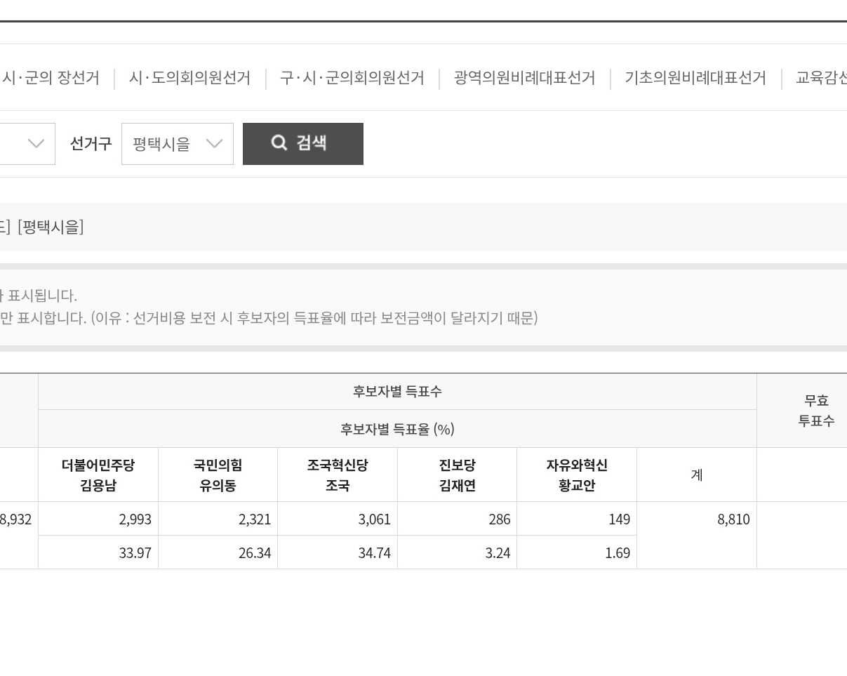
Task: Click the vote count cell 2,321
Action: click(218, 519)
